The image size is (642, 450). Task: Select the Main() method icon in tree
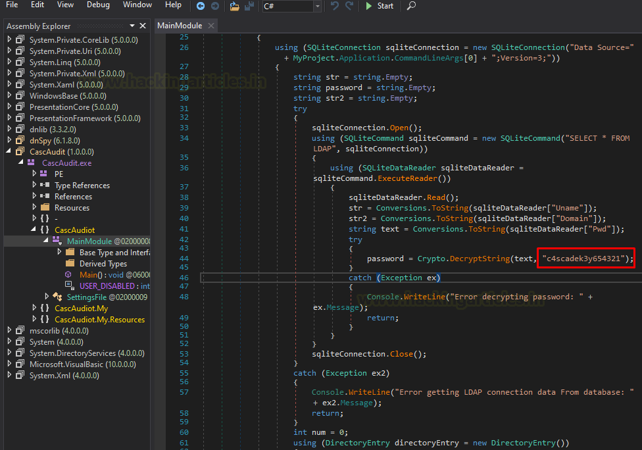[68, 274]
